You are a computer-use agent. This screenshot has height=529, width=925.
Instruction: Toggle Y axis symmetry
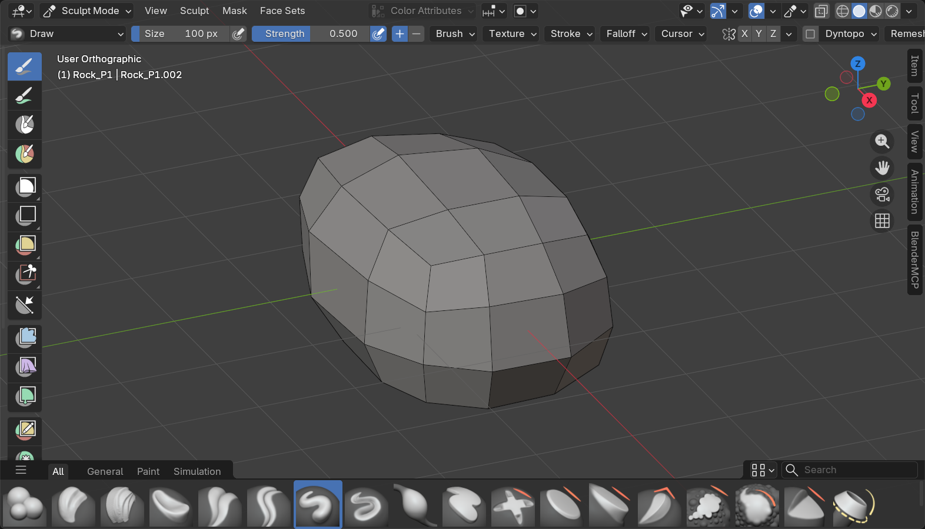759,34
